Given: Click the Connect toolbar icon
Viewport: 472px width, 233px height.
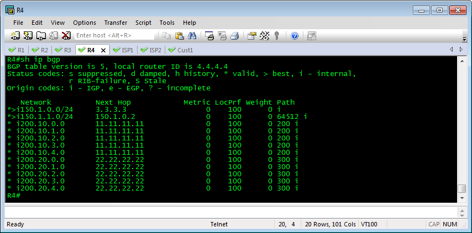Looking at the screenshot, I should (15, 36).
